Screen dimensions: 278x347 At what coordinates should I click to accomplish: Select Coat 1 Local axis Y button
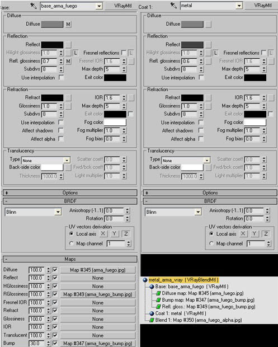pos(255,234)
